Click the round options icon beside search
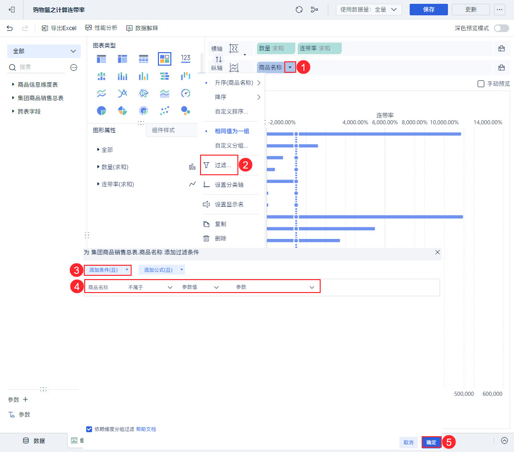514x452 pixels. [x=74, y=68]
